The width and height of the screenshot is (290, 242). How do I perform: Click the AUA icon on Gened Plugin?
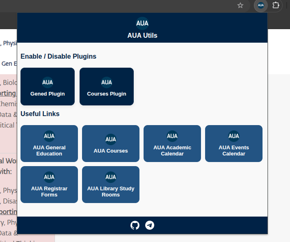(48, 82)
